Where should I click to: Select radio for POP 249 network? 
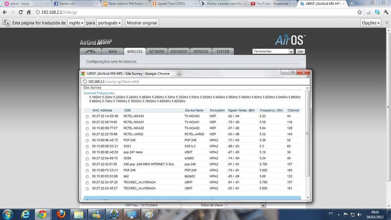(87, 171)
